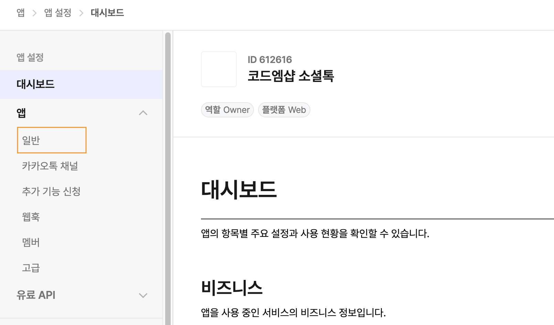The width and height of the screenshot is (554, 325).
Task: Click the sidebar vertical scrollbar
Action: 168,172
